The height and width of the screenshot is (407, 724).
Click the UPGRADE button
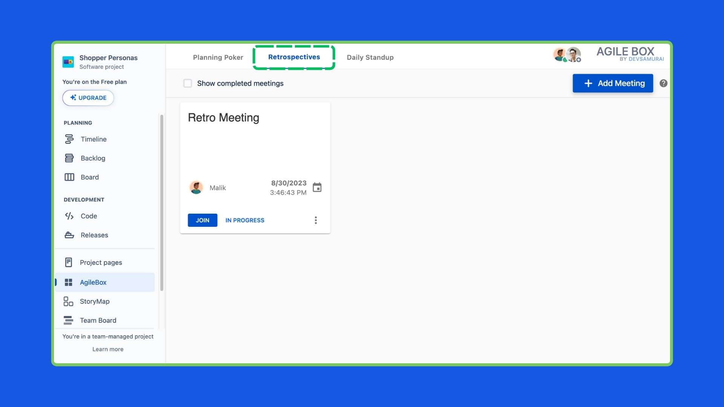point(88,98)
